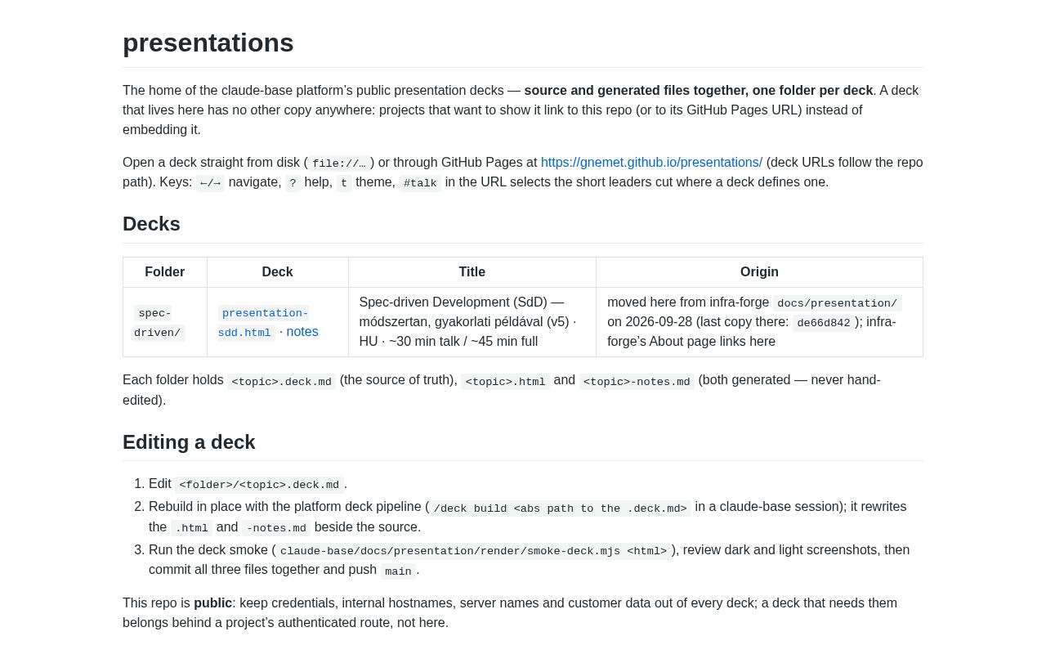Click the ←/→ navigate key hint
The width and height of the screenshot is (1046, 654).
[211, 183]
